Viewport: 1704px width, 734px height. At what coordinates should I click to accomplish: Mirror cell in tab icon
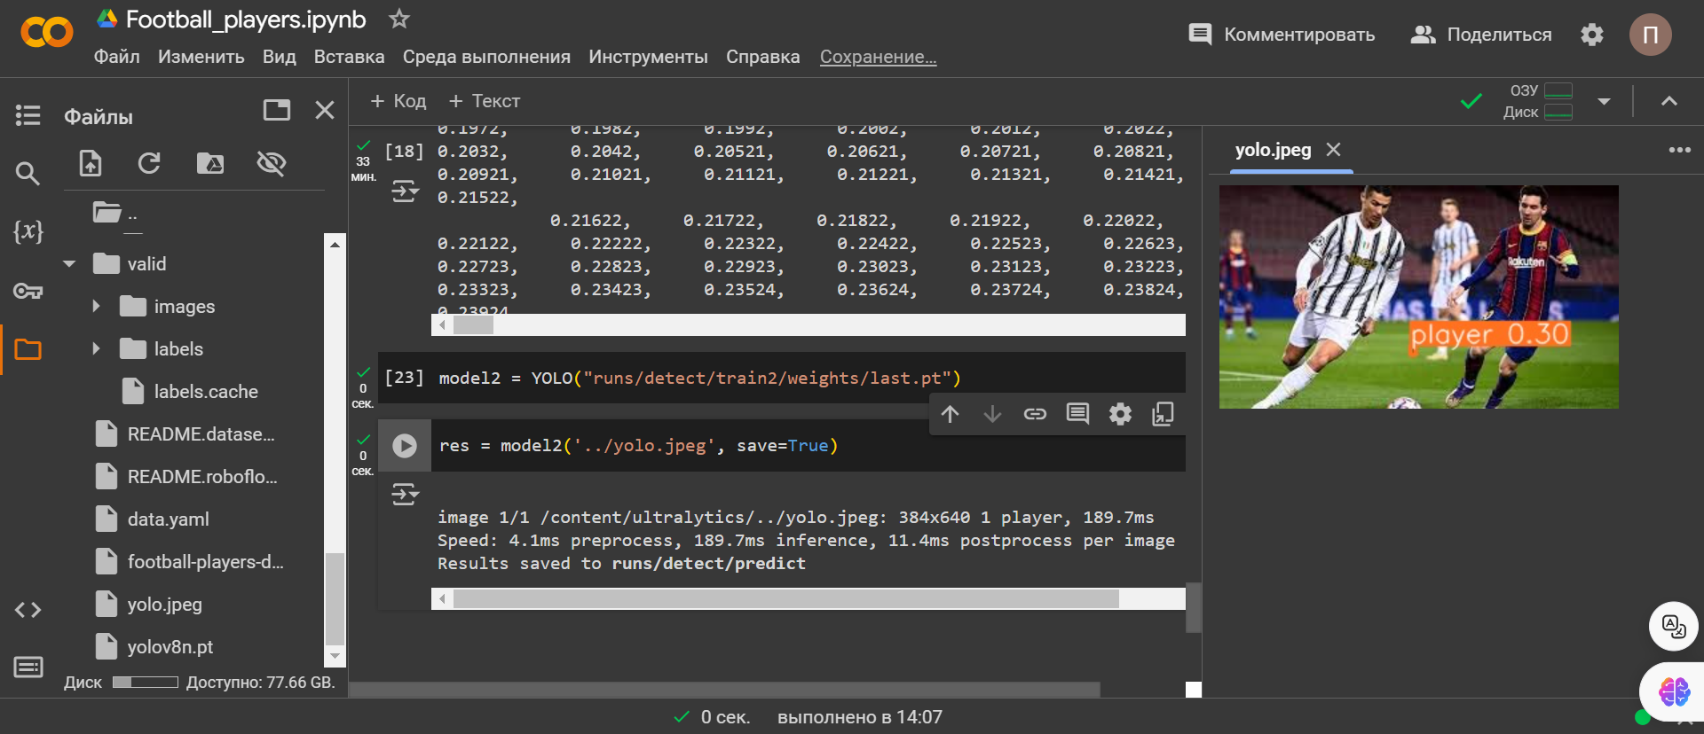click(1163, 414)
